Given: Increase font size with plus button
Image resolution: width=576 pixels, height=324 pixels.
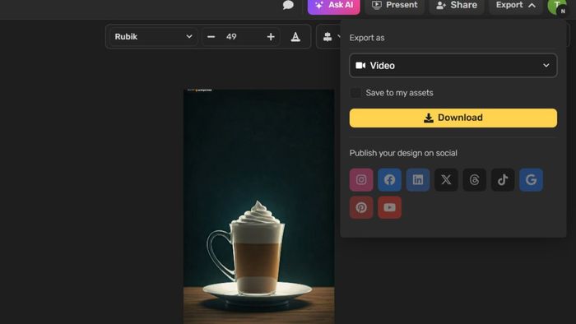Looking at the screenshot, I should click(x=271, y=37).
